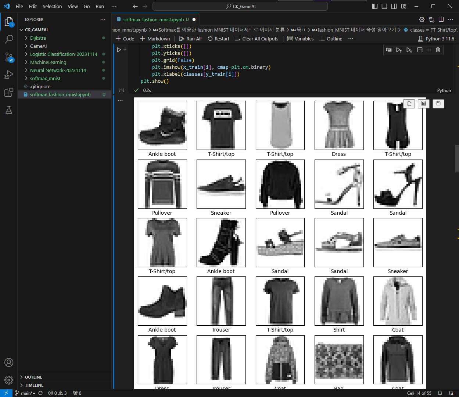Click the split cell icon in cell toolbar
459x397 pixels.
tap(420, 50)
